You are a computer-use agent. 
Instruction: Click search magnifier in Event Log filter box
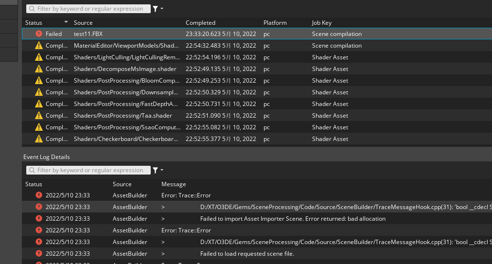point(32,170)
